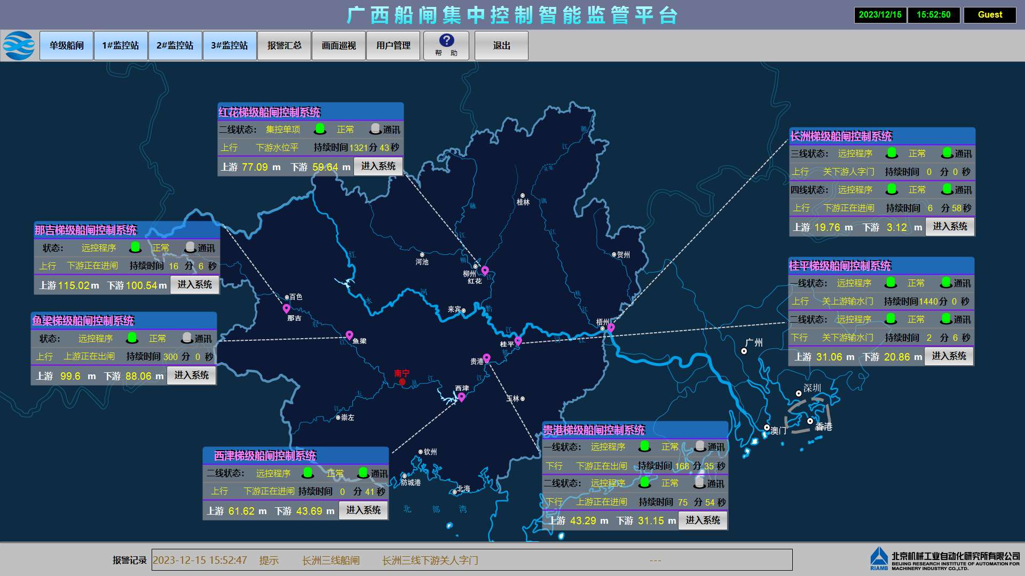Click 进入系统 in 长洲 panel

(x=950, y=227)
